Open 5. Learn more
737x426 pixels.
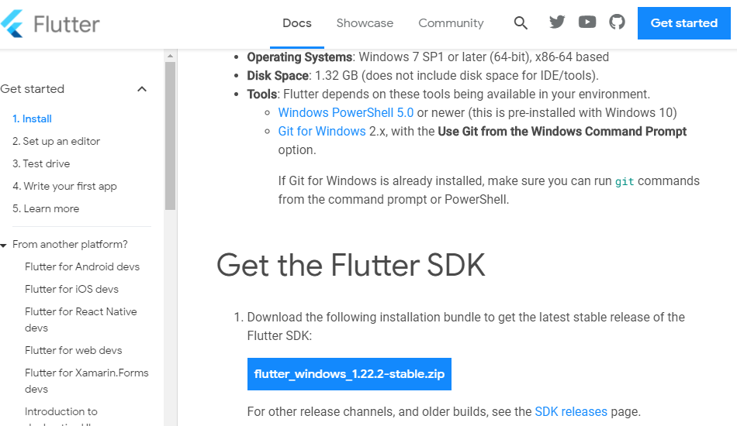[46, 209]
